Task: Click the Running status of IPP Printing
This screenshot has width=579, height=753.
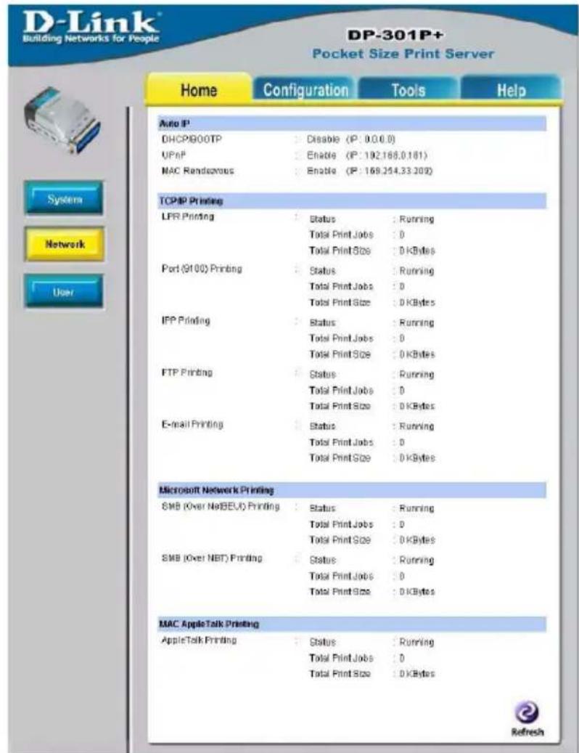Action: (x=416, y=323)
